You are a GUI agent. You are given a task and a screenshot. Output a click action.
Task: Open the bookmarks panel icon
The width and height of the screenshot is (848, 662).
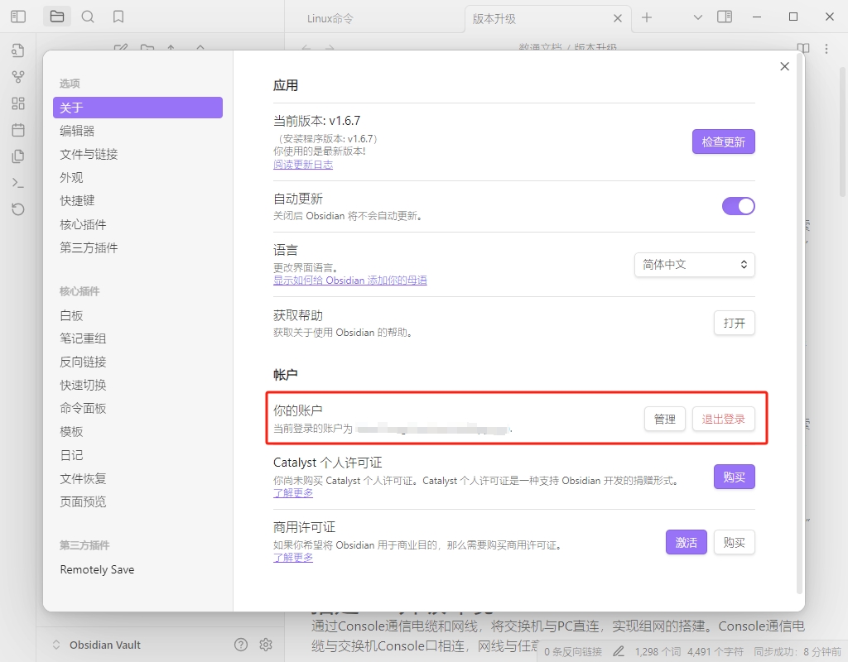[118, 17]
